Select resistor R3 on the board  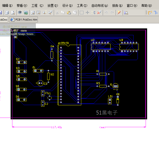click(103, 86)
